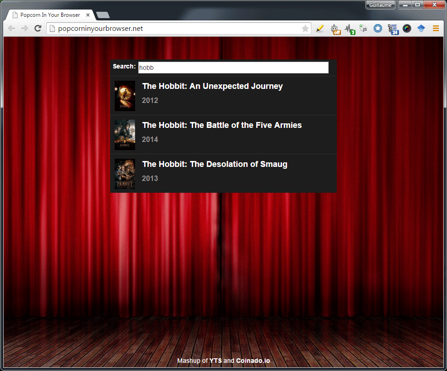
Task: Click the blue circle star extension
Action: [378, 29]
